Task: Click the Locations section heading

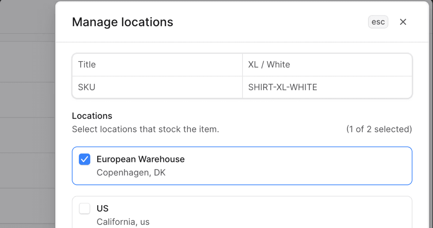Action: tap(92, 116)
